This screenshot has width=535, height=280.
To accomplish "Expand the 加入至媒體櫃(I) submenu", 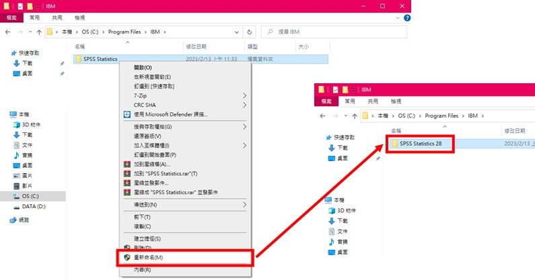I will point(185,146).
